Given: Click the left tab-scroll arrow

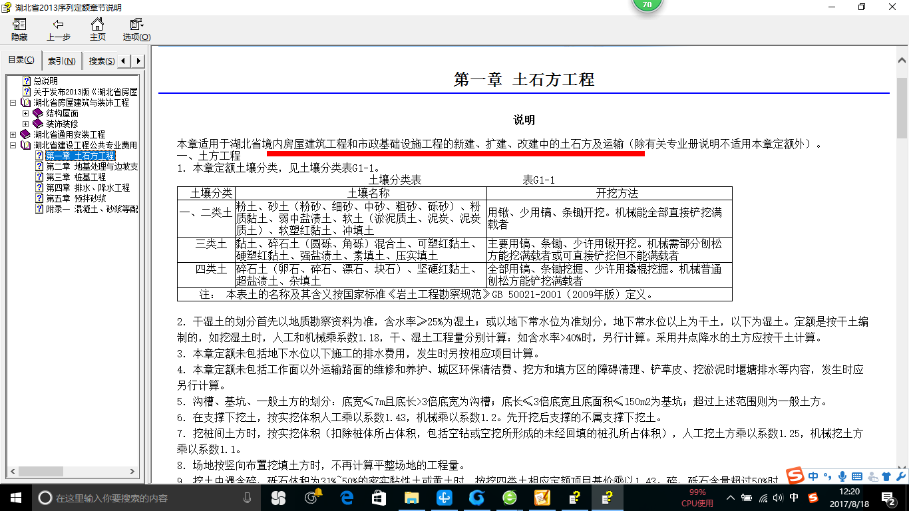Looking at the screenshot, I should (x=124, y=61).
